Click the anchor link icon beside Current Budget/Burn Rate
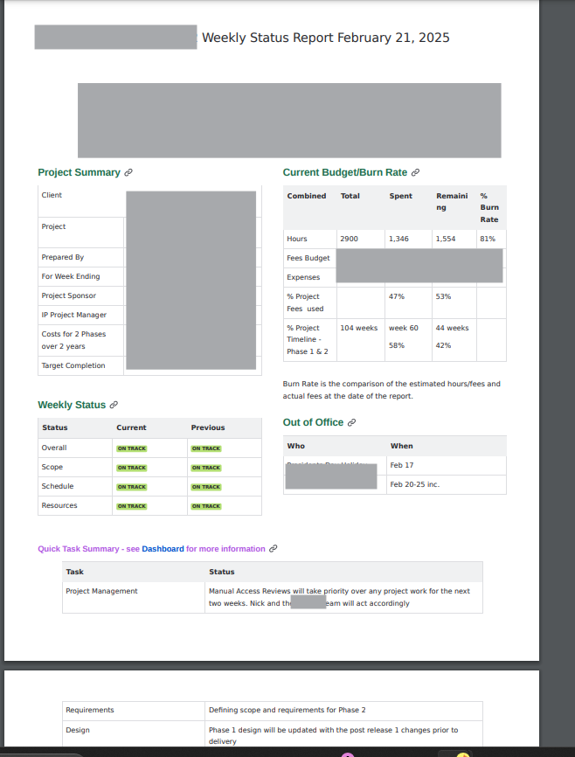Image resolution: width=575 pixels, height=757 pixels. [415, 172]
